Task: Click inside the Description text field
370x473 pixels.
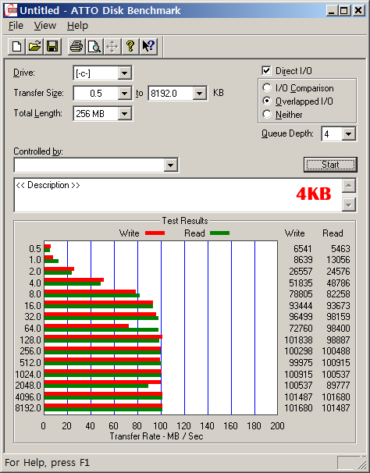Action: coord(178,195)
